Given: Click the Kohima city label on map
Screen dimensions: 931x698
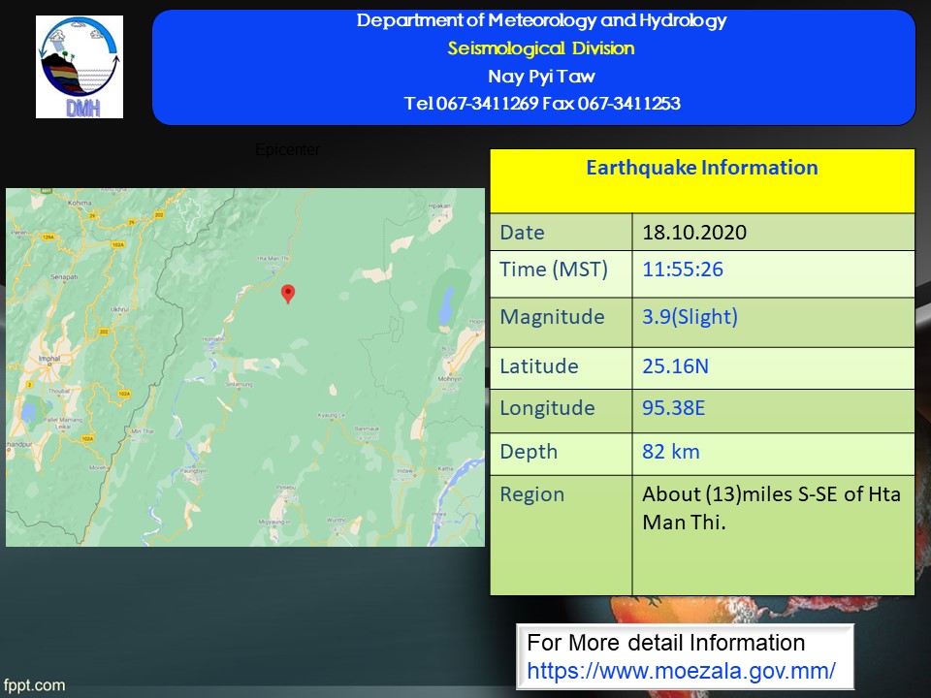Looking at the screenshot, I should [80, 203].
